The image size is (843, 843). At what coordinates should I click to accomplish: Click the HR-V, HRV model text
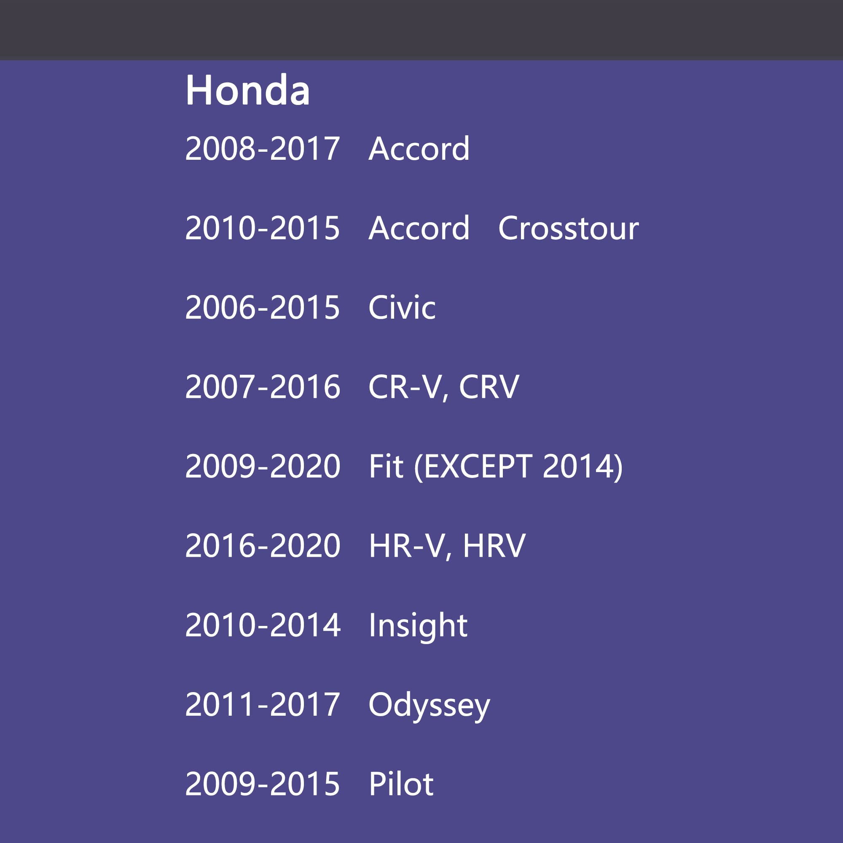coord(447,546)
